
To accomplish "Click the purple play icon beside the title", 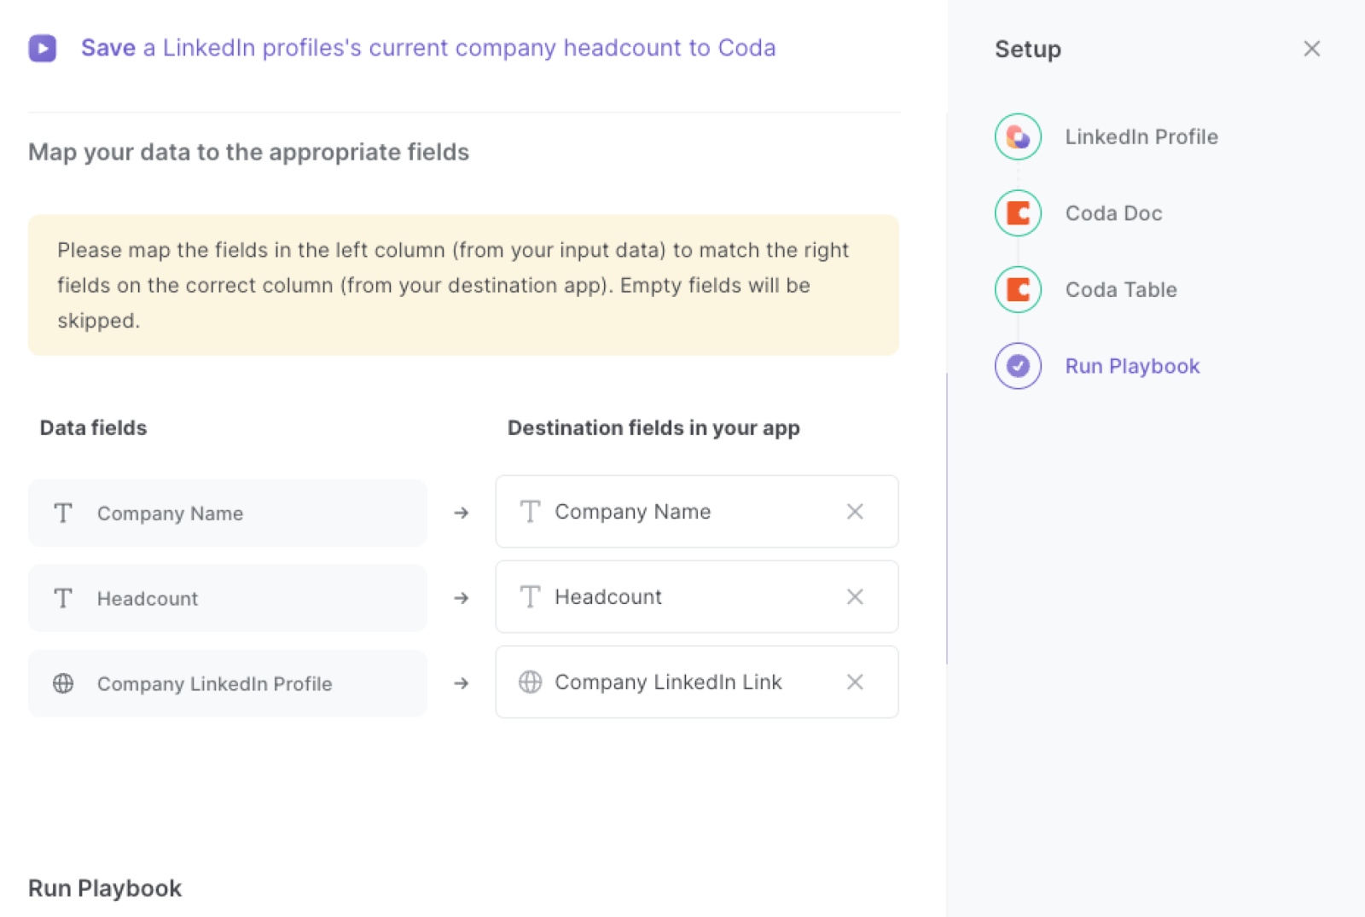I will 43,48.
